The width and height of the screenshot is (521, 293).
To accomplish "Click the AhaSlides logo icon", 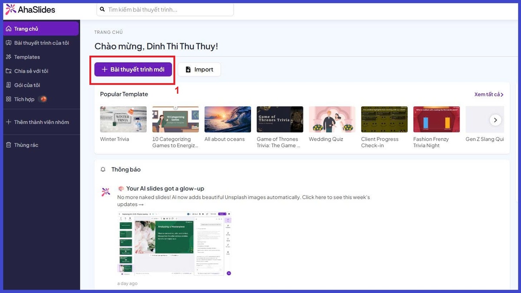I will tap(11, 9).
